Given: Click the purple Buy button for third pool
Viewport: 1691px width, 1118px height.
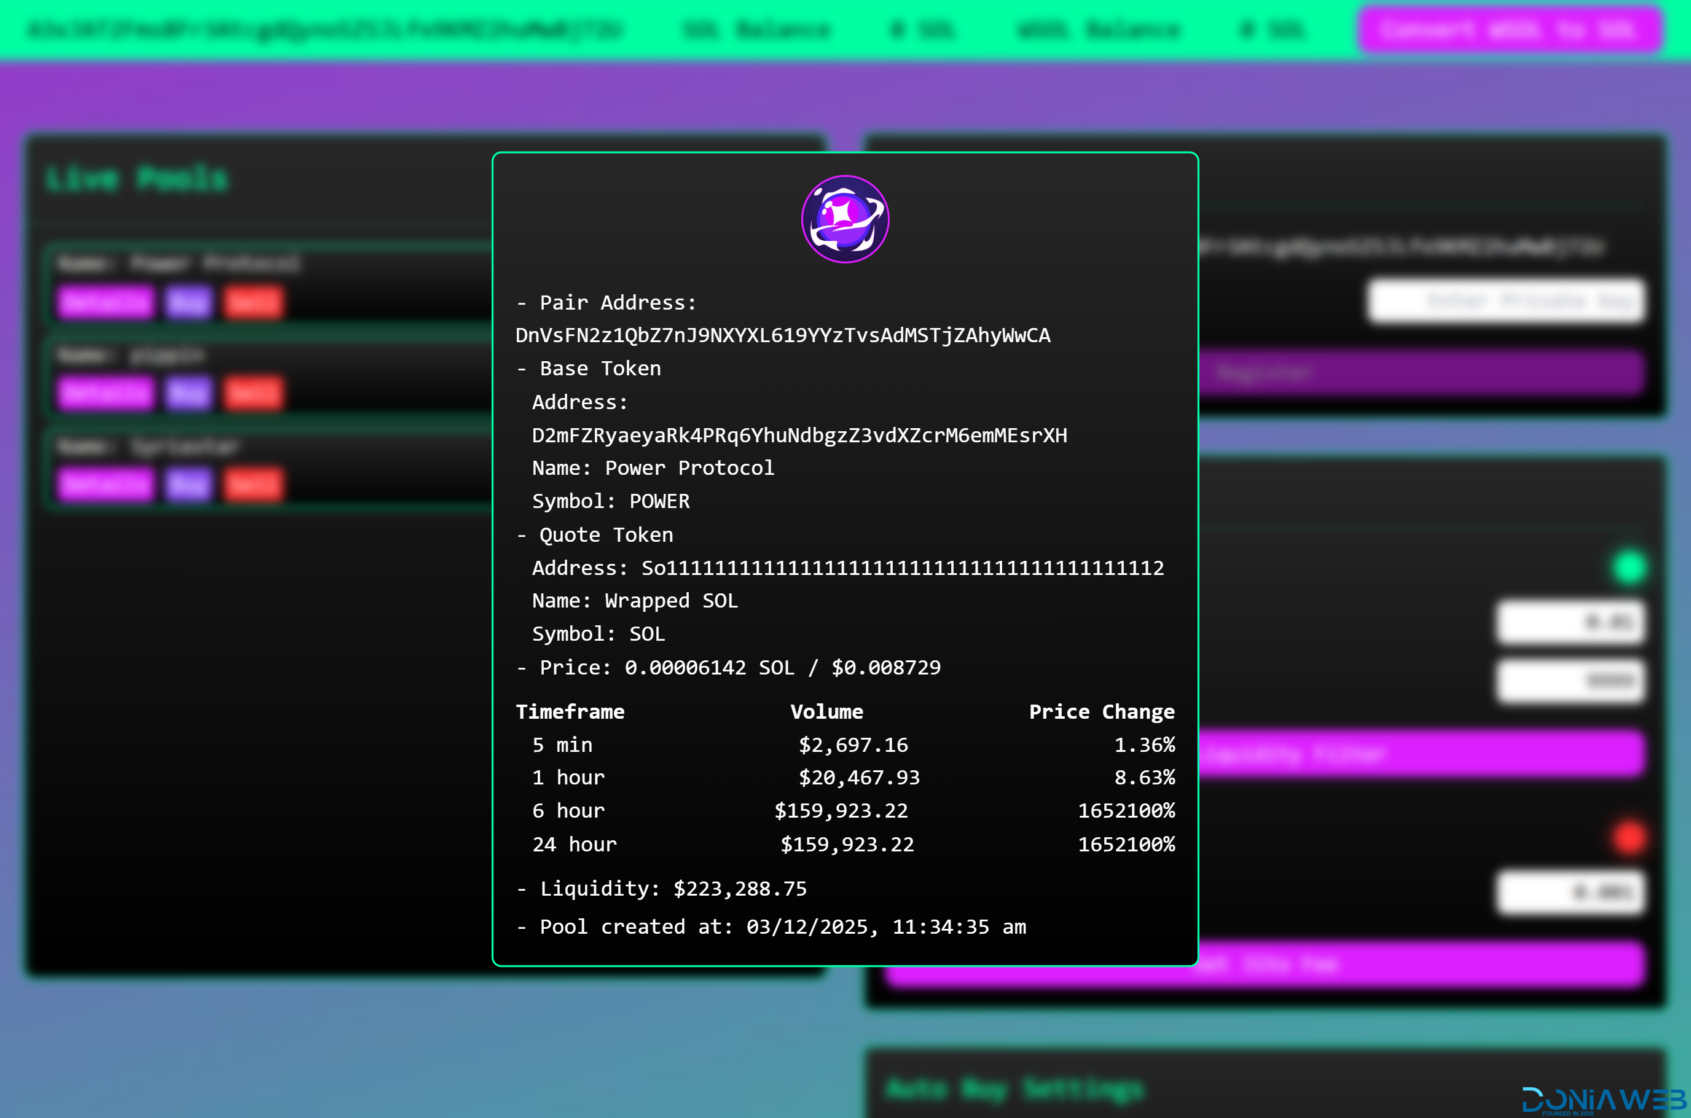Looking at the screenshot, I should (188, 485).
